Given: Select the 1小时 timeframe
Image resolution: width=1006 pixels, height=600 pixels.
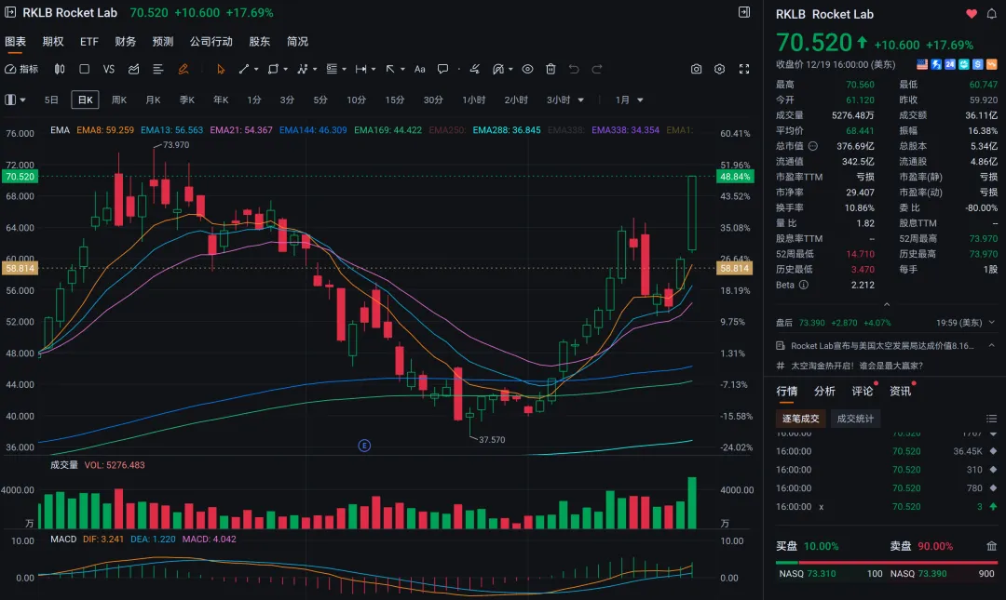Looking at the screenshot, I should click(x=474, y=100).
